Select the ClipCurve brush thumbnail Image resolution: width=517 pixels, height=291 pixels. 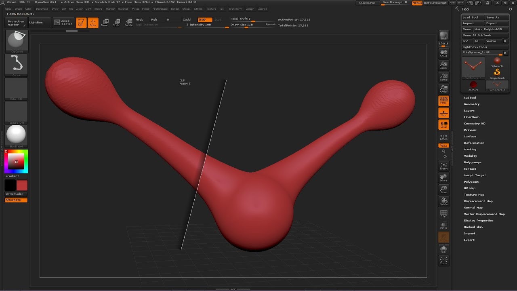[x=16, y=42]
